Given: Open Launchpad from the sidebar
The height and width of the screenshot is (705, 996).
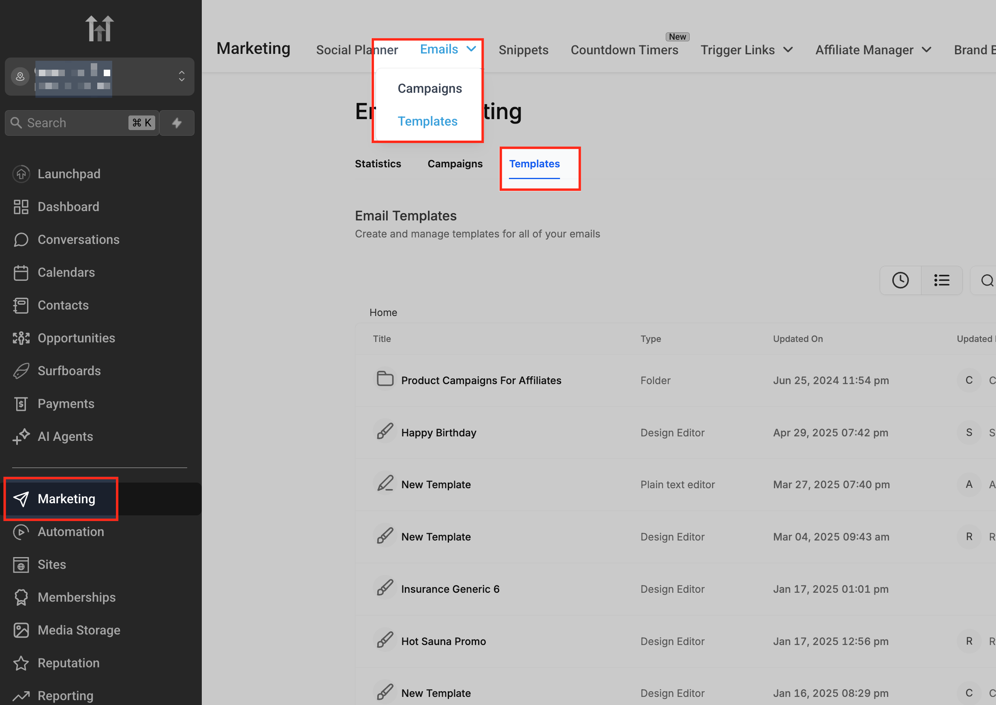Looking at the screenshot, I should pyautogui.click(x=68, y=174).
